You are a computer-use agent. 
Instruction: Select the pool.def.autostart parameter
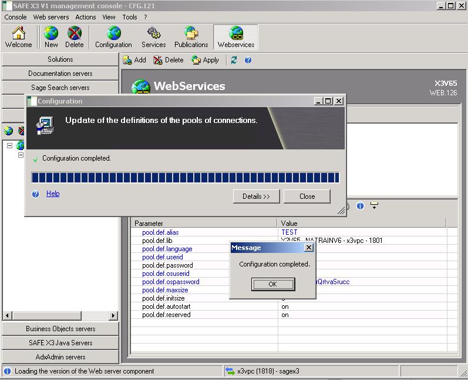pos(166,306)
